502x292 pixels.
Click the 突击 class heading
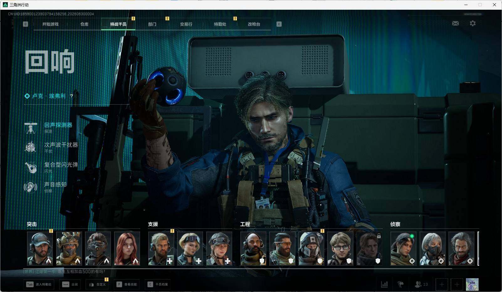click(x=32, y=224)
